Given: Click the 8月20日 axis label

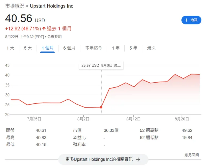Looking at the screenshot, I should click(182, 119).
